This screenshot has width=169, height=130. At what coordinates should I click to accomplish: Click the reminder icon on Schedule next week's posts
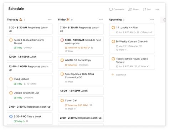point(92,47)
